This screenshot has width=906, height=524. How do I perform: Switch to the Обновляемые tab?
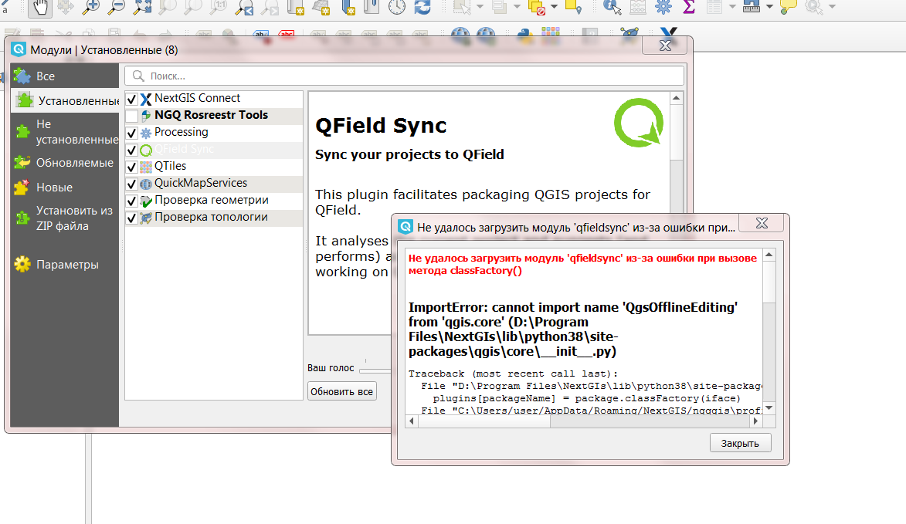(65, 163)
